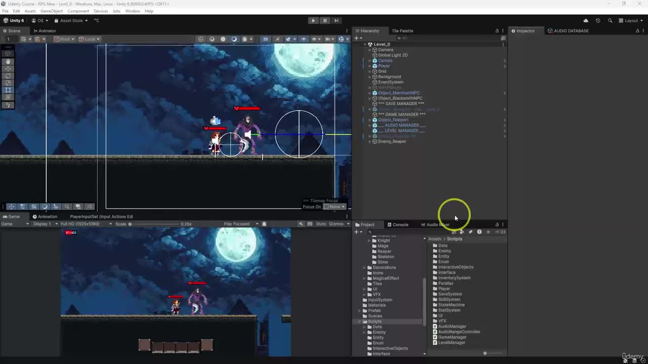Open global Search with the magnifier icon
Image resolution: width=648 pixels, height=364 pixels.
tap(610, 21)
